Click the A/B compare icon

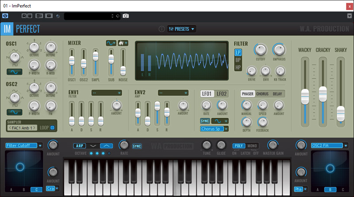(x=39, y=16)
